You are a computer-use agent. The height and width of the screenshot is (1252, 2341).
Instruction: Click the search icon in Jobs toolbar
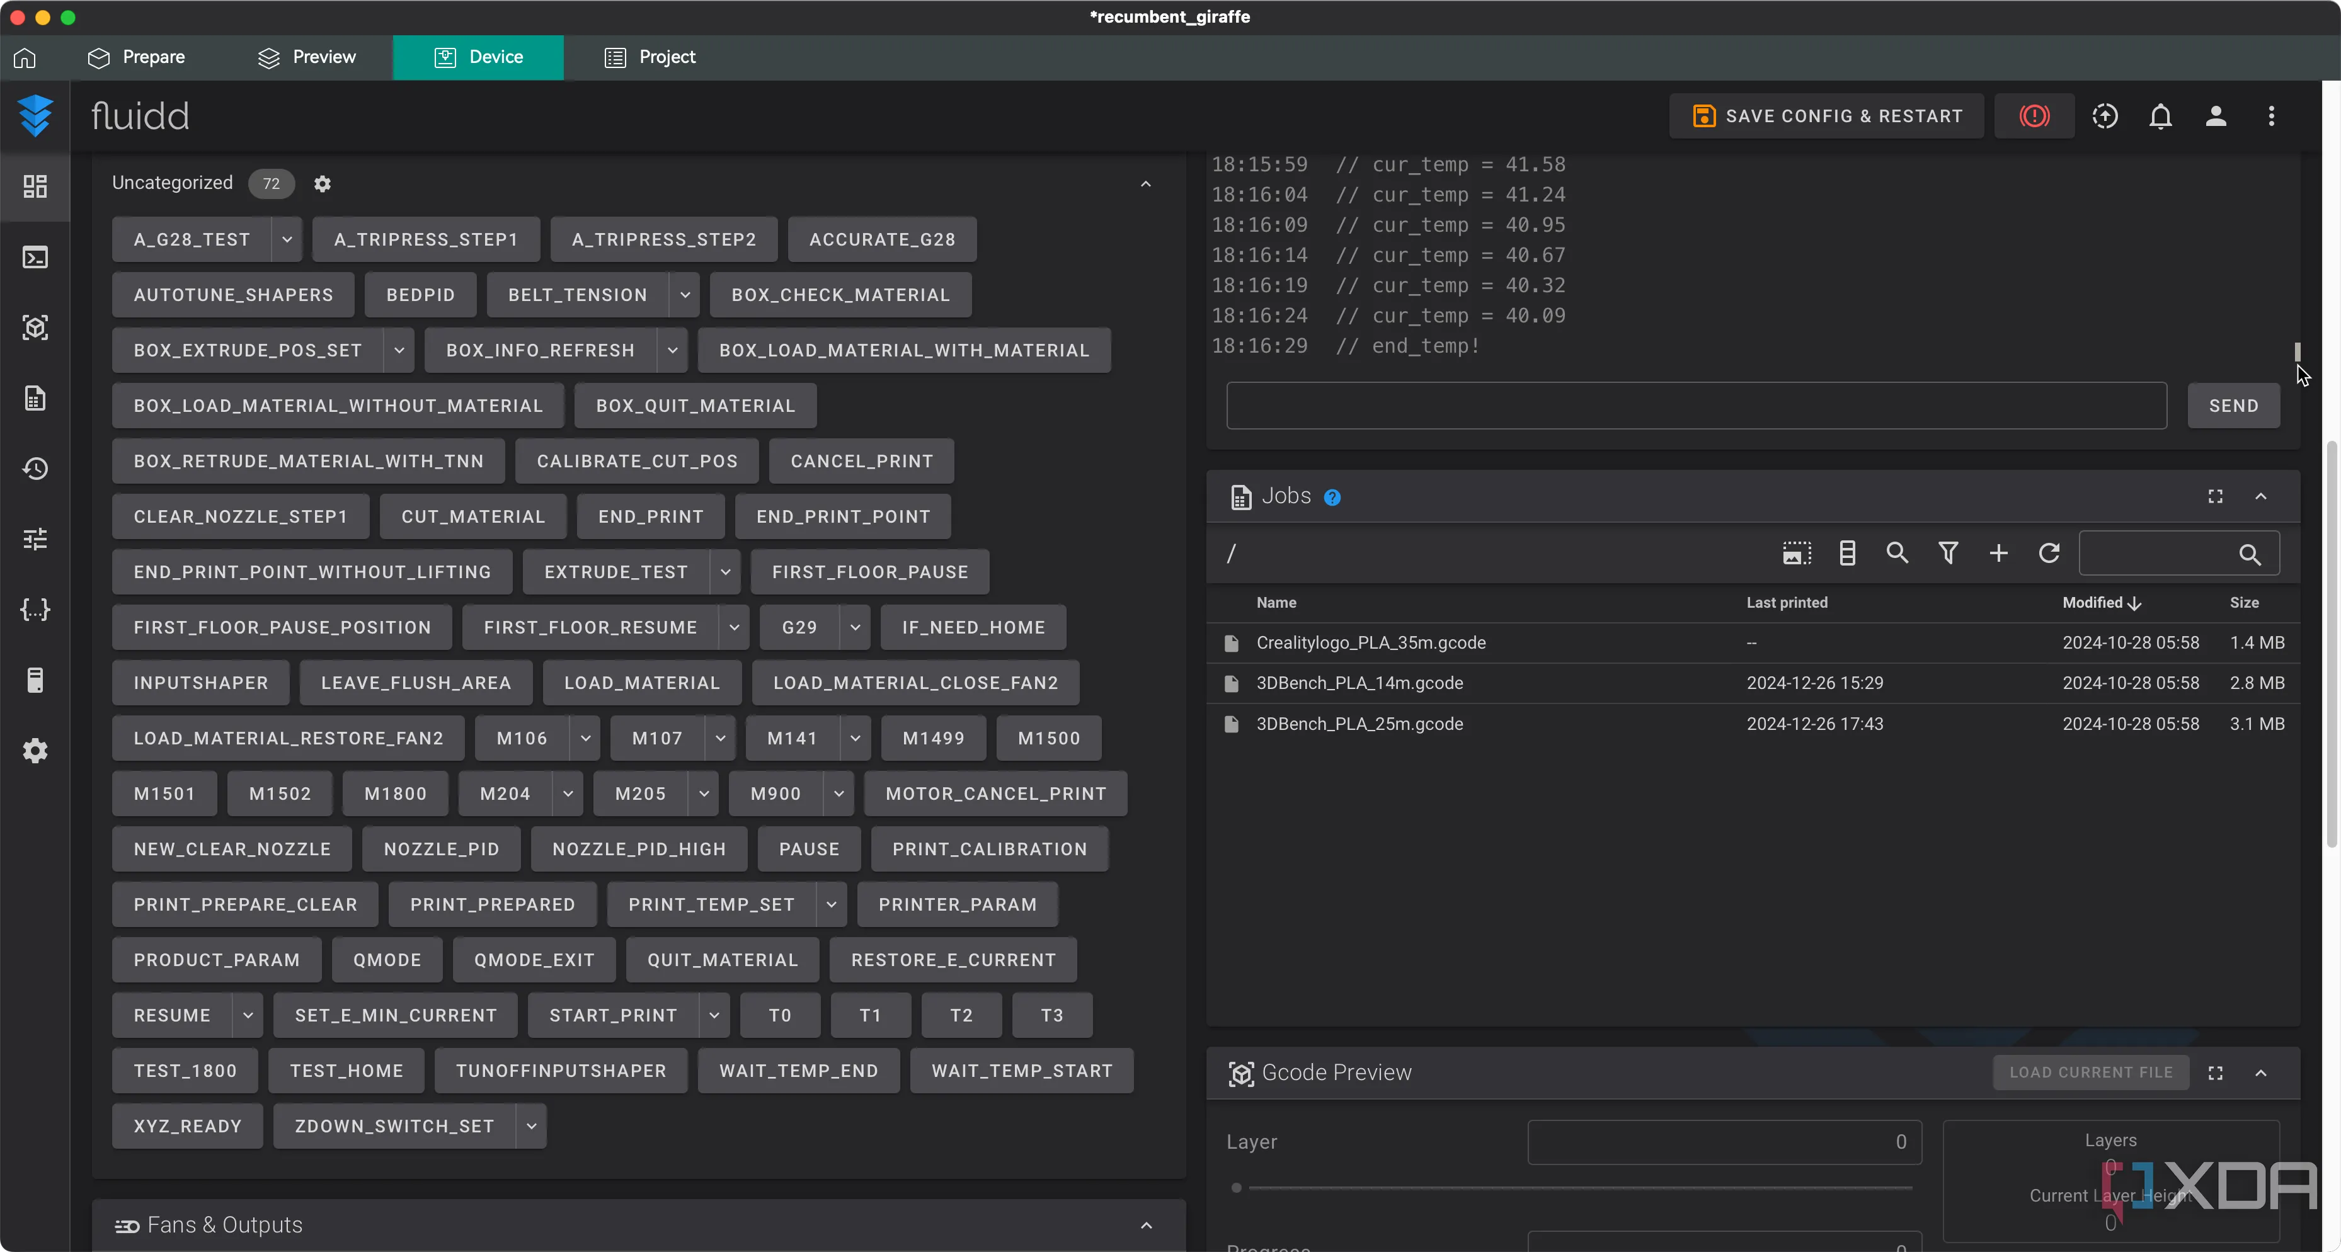(x=1897, y=554)
